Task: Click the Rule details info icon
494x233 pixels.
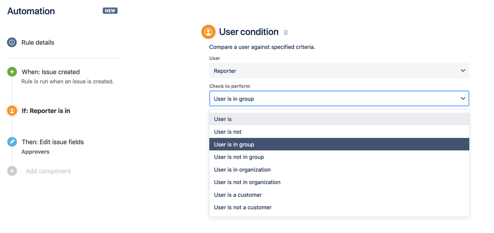Action: (x=12, y=43)
